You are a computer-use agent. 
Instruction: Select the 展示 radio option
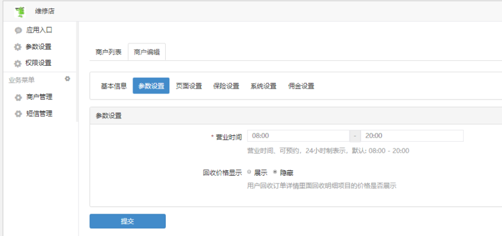pyautogui.click(x=249, y=172)
